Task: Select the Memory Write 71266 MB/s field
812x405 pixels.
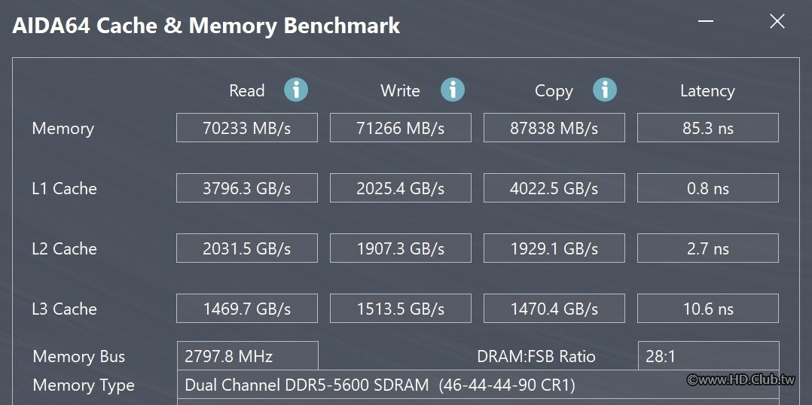Action: click(x=400, y=128)
